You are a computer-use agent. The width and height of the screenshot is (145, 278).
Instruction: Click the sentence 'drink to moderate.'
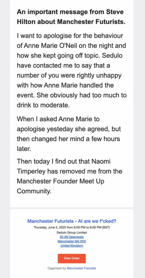pyautogui.click(x=43, y=105)
